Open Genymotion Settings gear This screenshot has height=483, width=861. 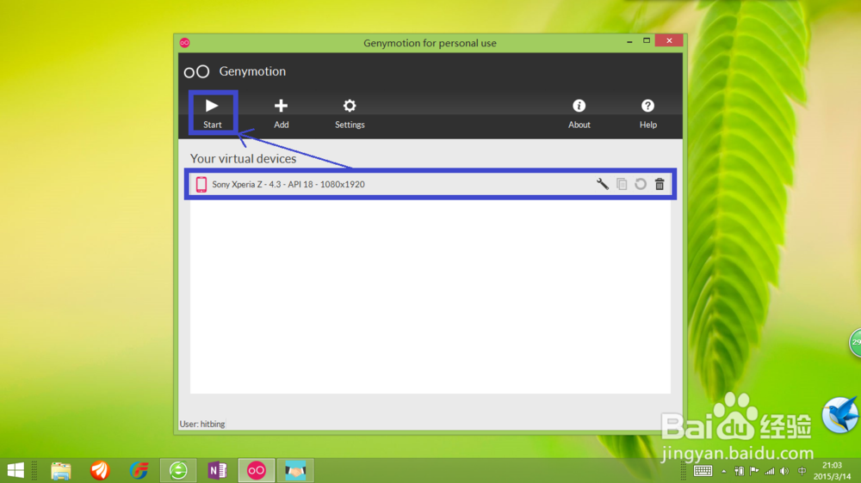point(350,113)
